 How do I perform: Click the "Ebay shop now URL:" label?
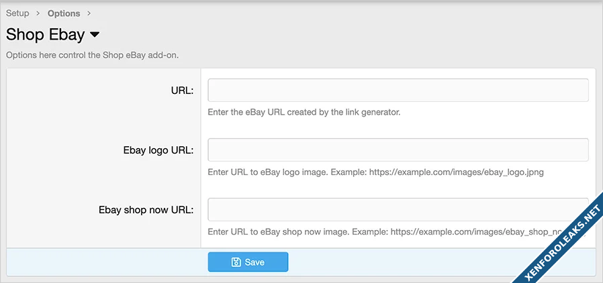[146, 210]
